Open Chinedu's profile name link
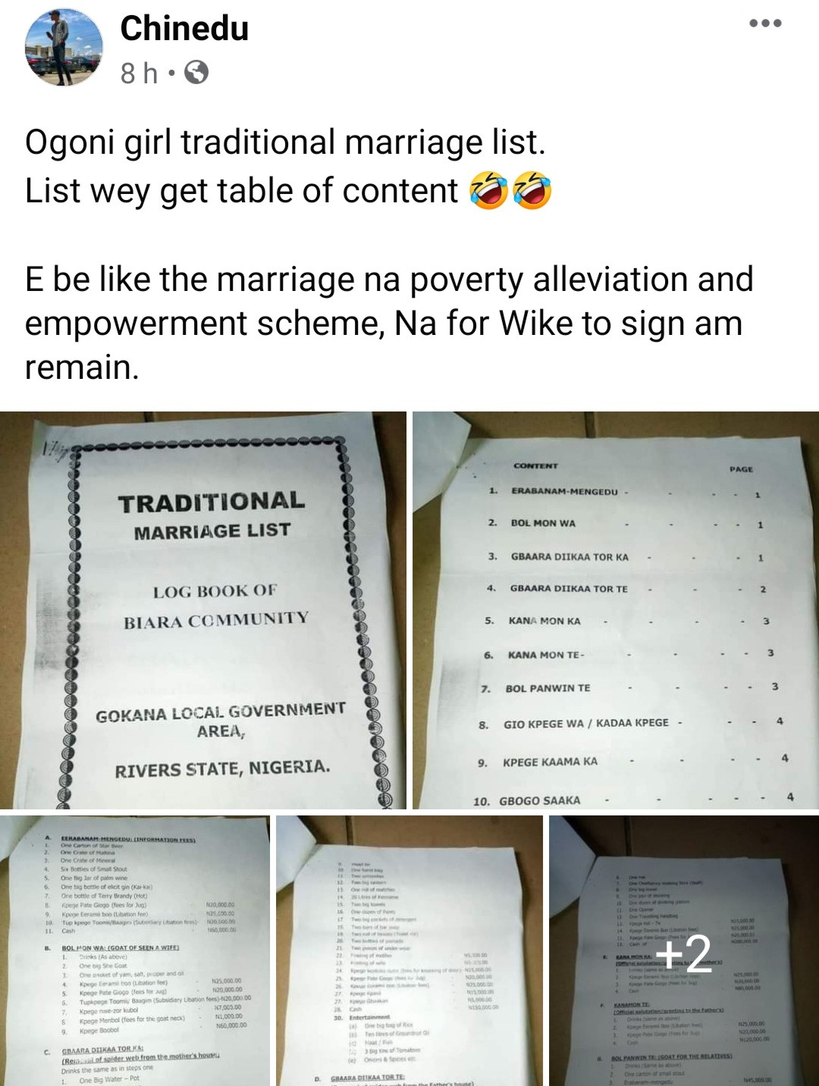This screenshot has height=1086, width=819. pyautogui.click(x=184, y=29)
